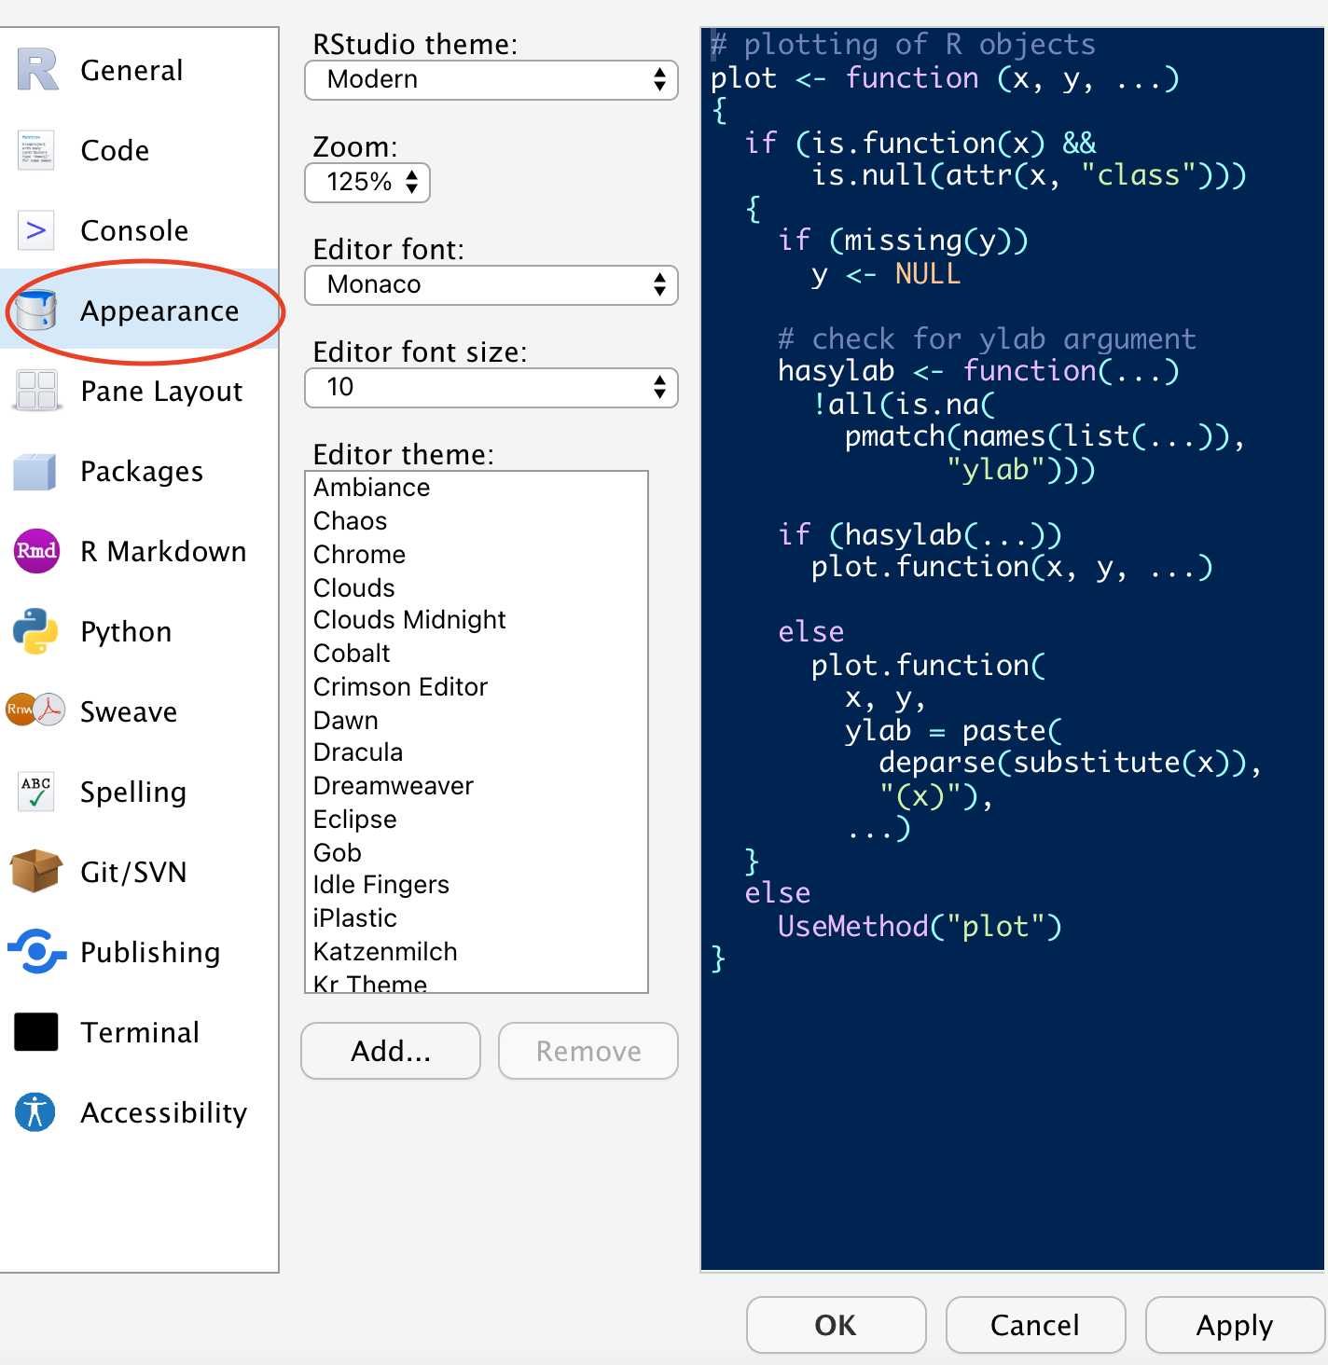The height and width of the screenshot is (1365, 1328).
Task: Open Code settings via its document icon
Action: click(36, 150)
